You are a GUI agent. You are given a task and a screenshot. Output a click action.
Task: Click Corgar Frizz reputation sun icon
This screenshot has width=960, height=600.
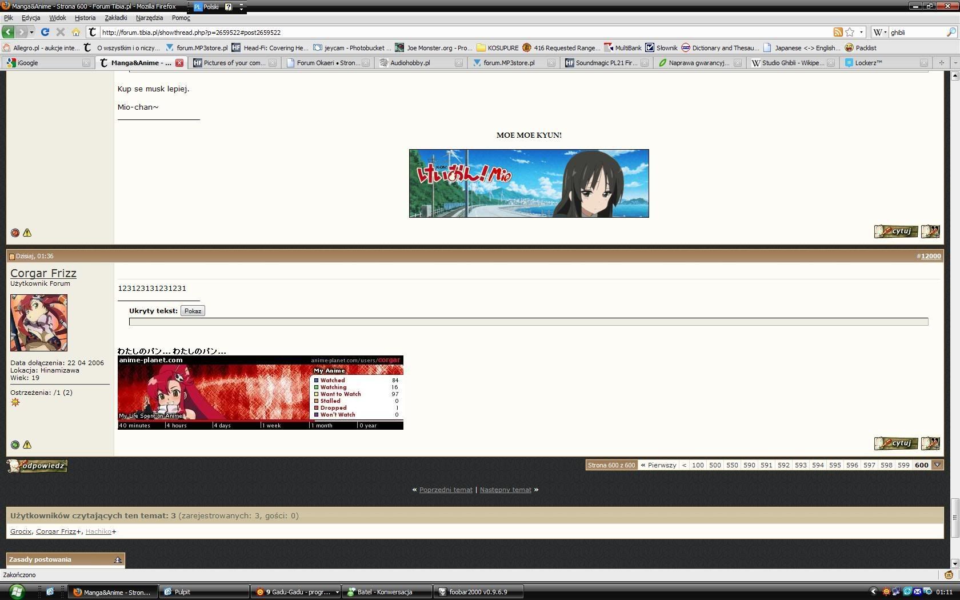[15, 402]
